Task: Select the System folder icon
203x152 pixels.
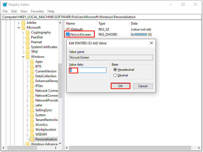Action: pos(32,115)
